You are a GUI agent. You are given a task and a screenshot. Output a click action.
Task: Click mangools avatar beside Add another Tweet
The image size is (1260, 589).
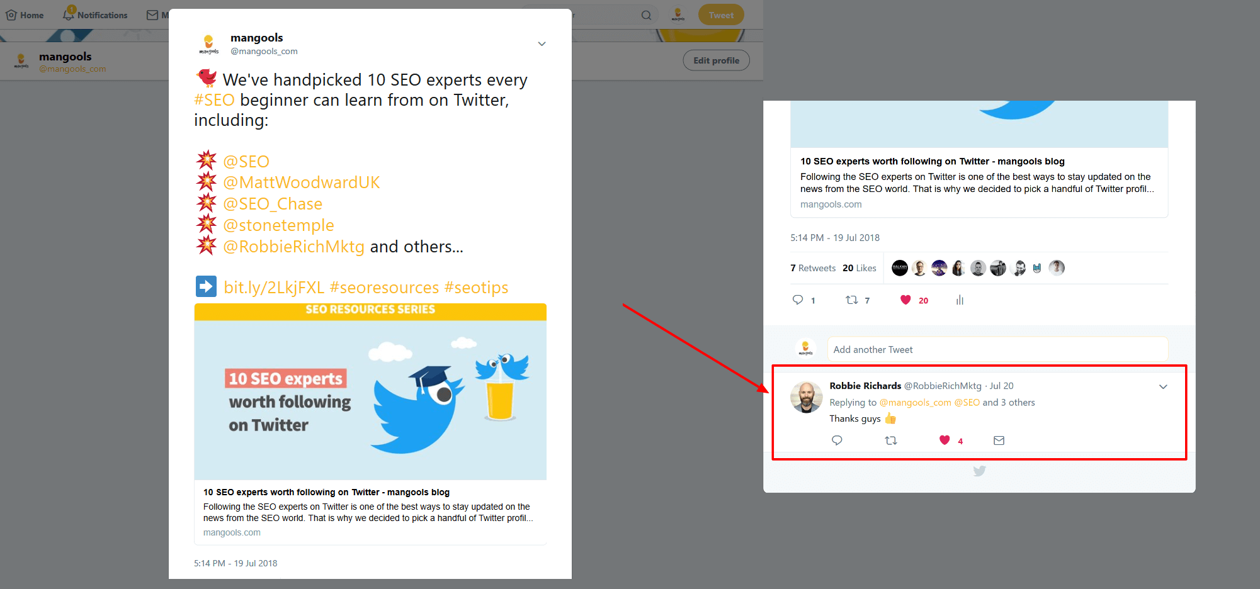pos(805,348)
